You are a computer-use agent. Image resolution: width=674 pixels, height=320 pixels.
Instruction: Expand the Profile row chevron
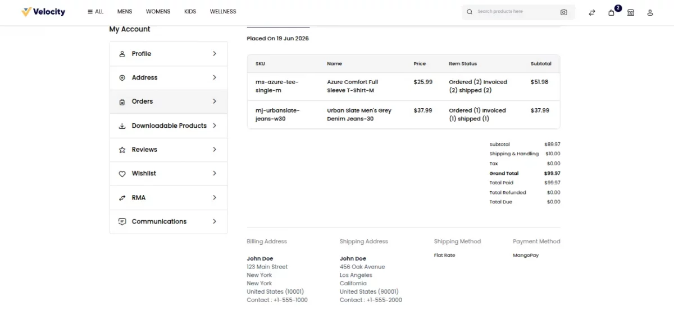[x=215, y=54]
